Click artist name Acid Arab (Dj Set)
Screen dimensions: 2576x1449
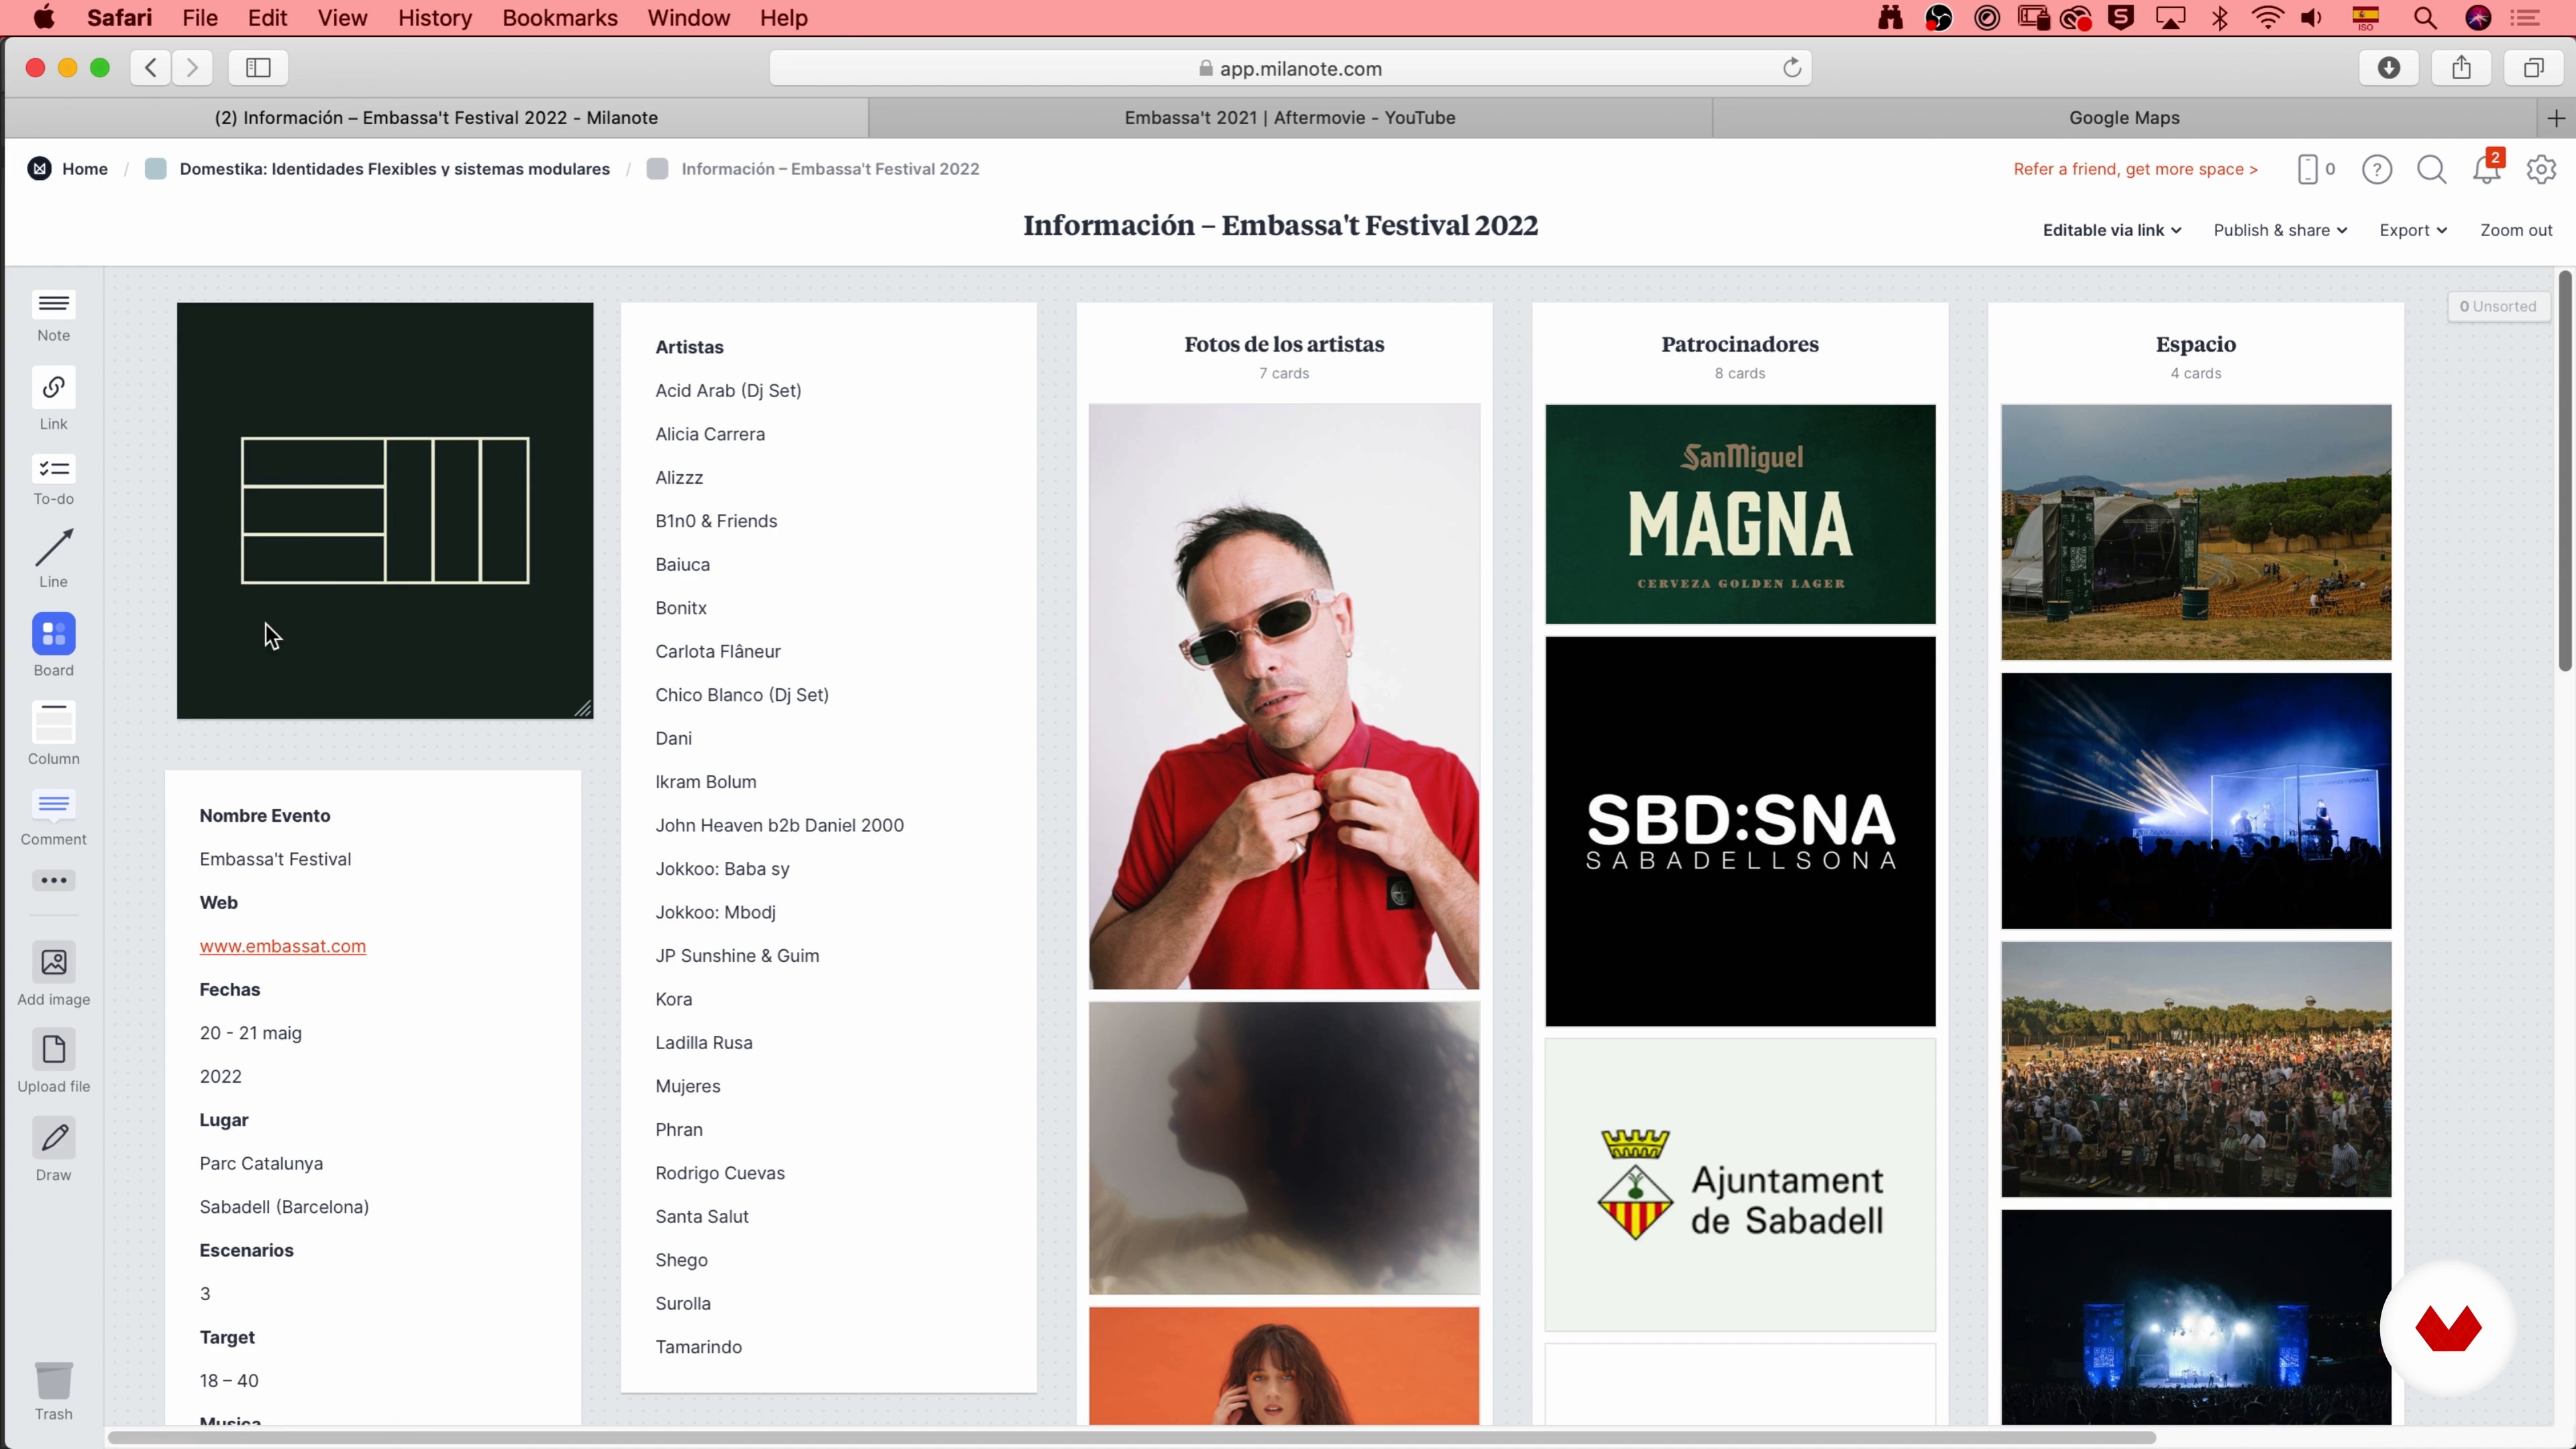[728, 391]
